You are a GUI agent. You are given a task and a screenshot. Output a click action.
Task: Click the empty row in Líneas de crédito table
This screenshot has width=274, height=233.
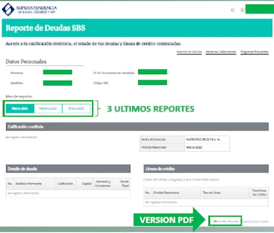(206, 202)
